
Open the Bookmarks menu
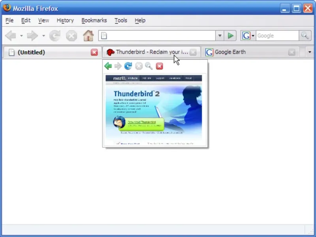coord(94,21)
